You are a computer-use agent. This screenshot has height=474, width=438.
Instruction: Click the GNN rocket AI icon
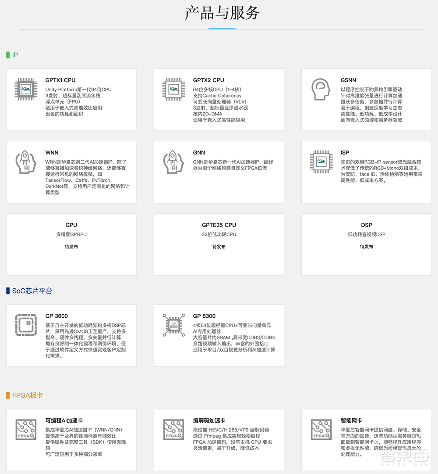click(173, 162)
